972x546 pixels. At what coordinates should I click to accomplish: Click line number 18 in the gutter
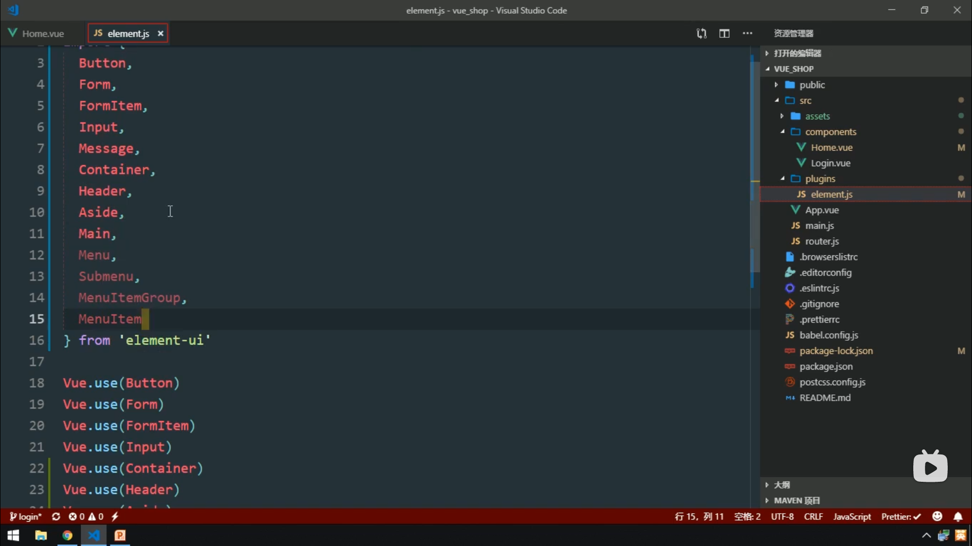pos(36,383)
